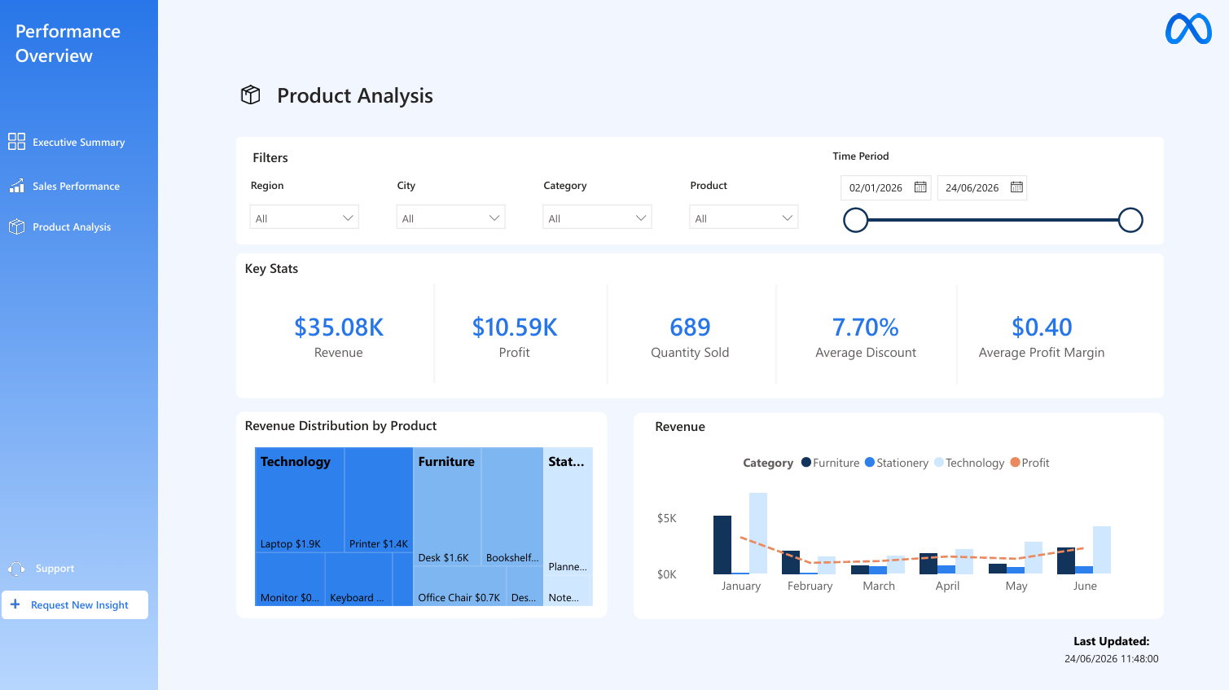Click the Keyboard treemap tile
This screenshot has height=690, width=1229.
(x=358, y=579)
